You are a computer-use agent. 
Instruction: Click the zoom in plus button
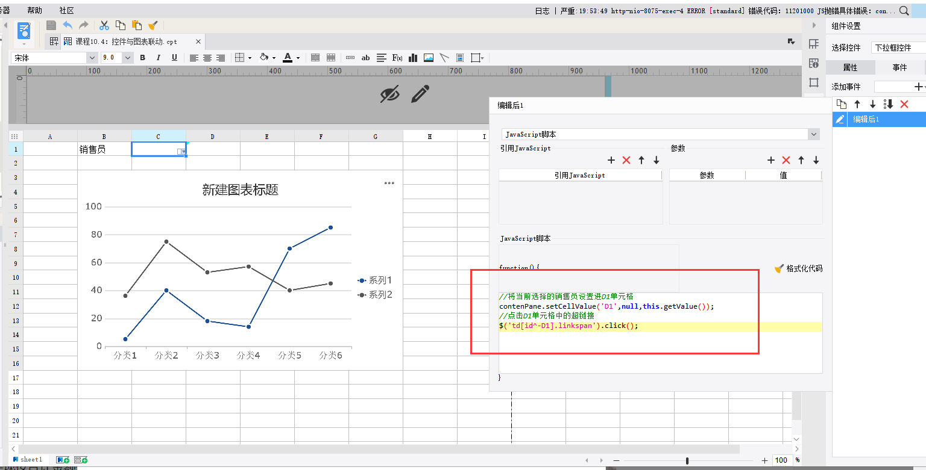click(x=764, y=460)
